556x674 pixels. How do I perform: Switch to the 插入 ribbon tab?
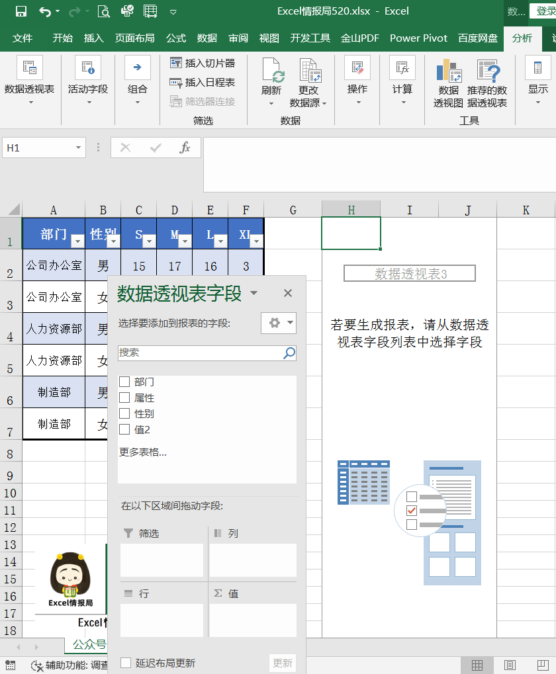[94, 38]
